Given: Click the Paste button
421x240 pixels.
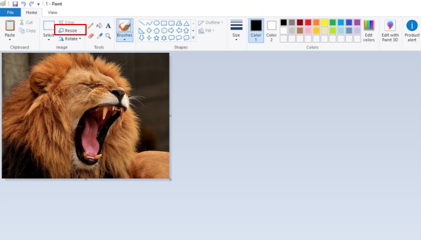Looking at the screenshot, I should pos(10,28).
